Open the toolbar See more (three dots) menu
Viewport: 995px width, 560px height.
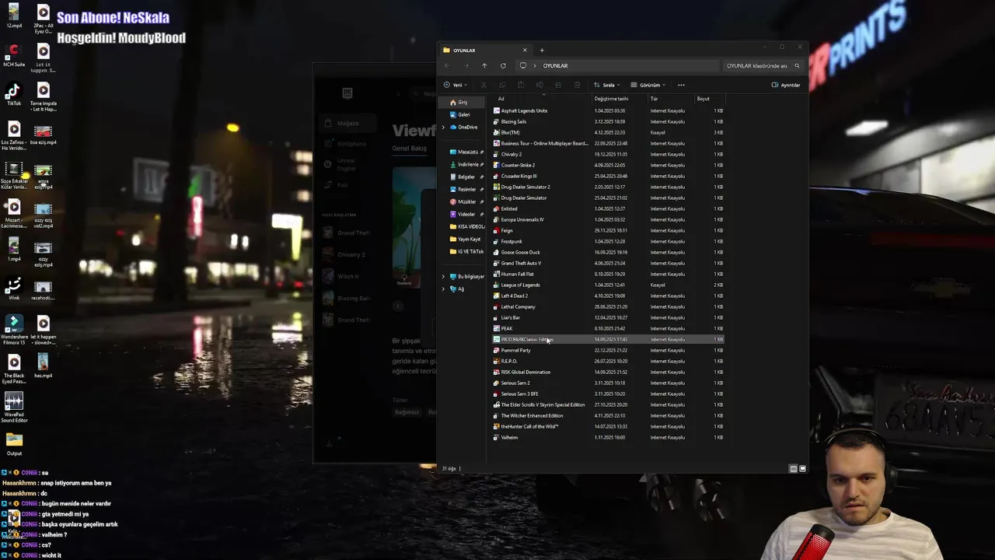681,85
